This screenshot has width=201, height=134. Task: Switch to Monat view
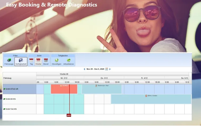pos(46,61)
